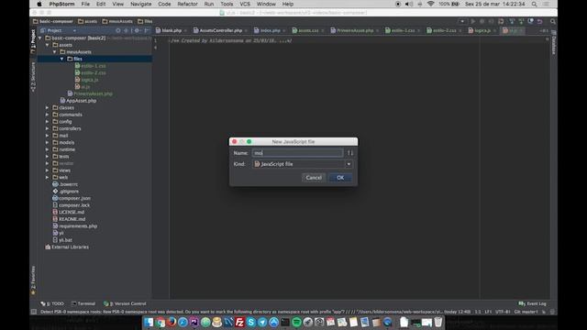Screen dimensions: 587x330
Task: Open Firefox from the Dock
Action: pyautogui.click(x=172, y=322)
